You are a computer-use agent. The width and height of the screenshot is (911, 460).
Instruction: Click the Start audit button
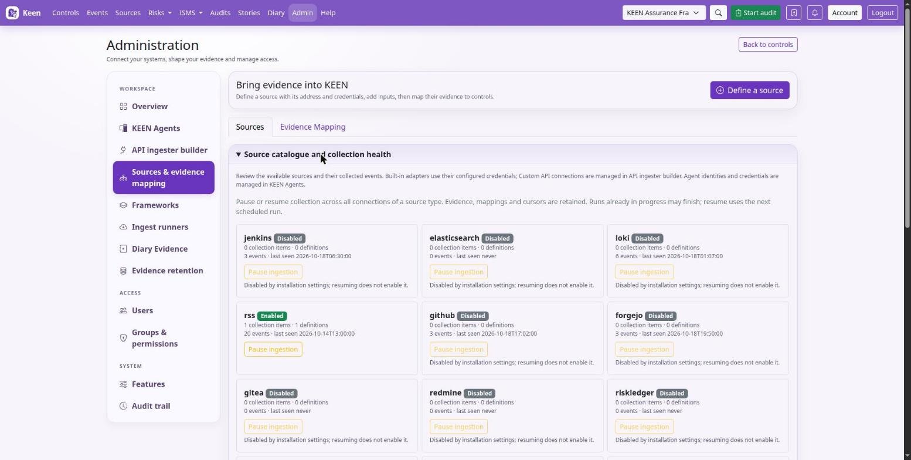pyautogui.click(x=756, y=13)
